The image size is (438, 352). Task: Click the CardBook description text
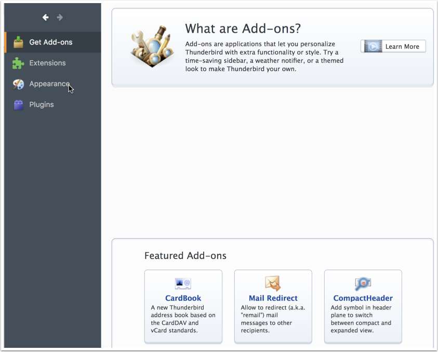183,319
